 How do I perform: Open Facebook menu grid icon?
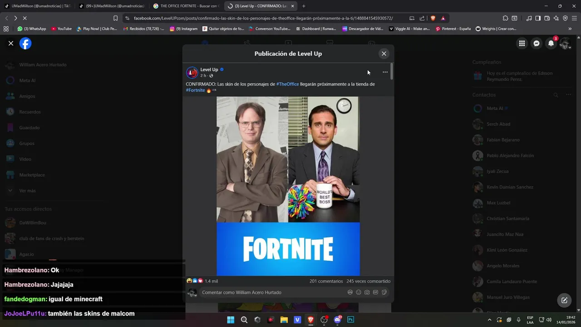(522, 44)
